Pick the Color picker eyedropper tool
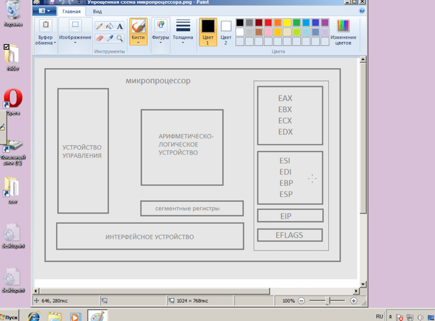 point(109,38)
